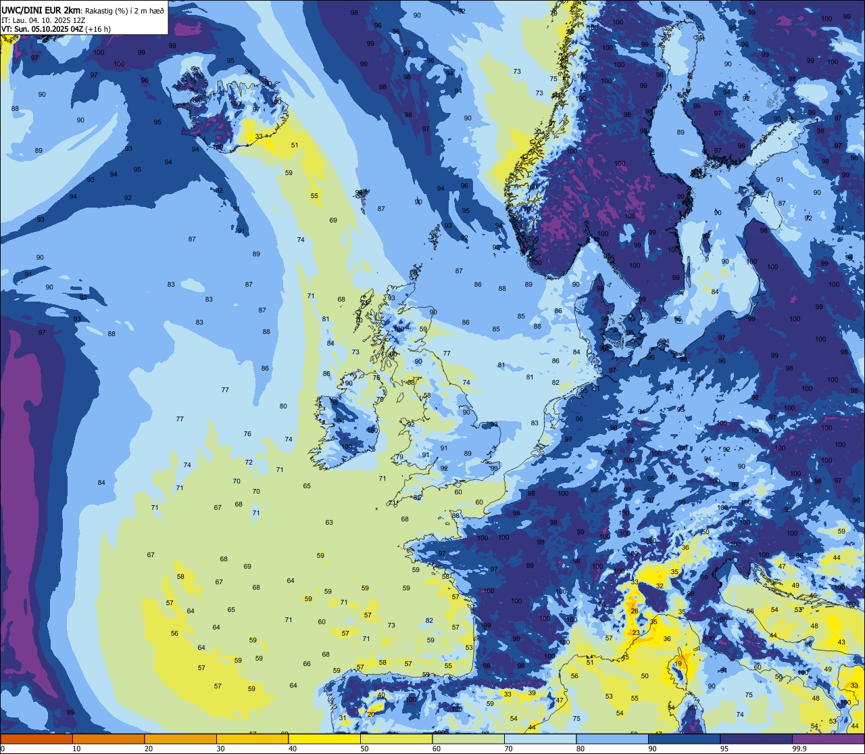The height and width of the screenshot is (754, 865).
Task: Click the "(+16 h)" forecast offset text
Action: click(x=99, y=29)
